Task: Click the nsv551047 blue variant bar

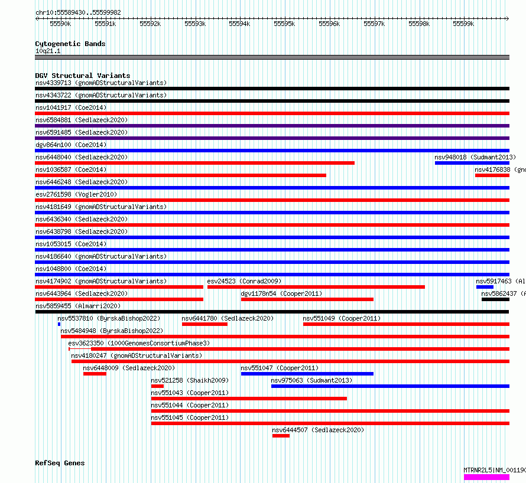Action: tap(307, 374)
